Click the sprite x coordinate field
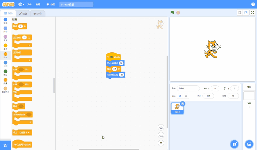The height and width of the screenshot is (150, 257). [215, 88]
